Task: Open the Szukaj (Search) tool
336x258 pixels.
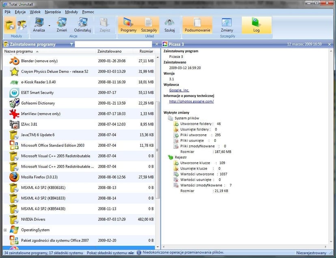Action: (170, 24)
